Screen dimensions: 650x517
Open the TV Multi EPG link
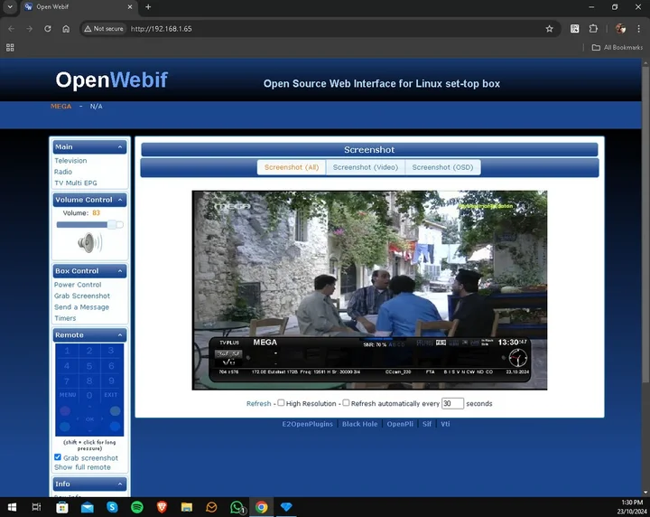coord(75,183)
